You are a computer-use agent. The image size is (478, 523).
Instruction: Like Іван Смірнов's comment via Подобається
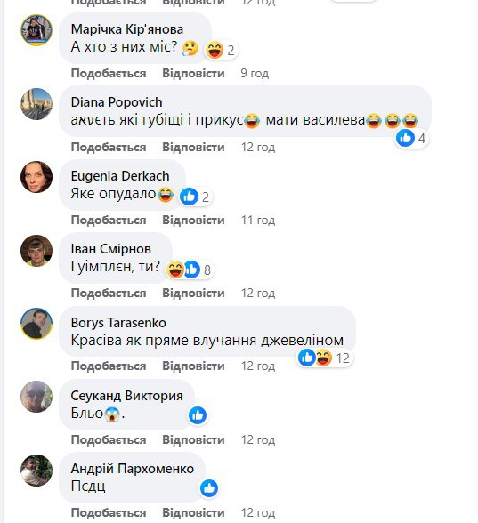pyautogui.click(x=109, y=294)
